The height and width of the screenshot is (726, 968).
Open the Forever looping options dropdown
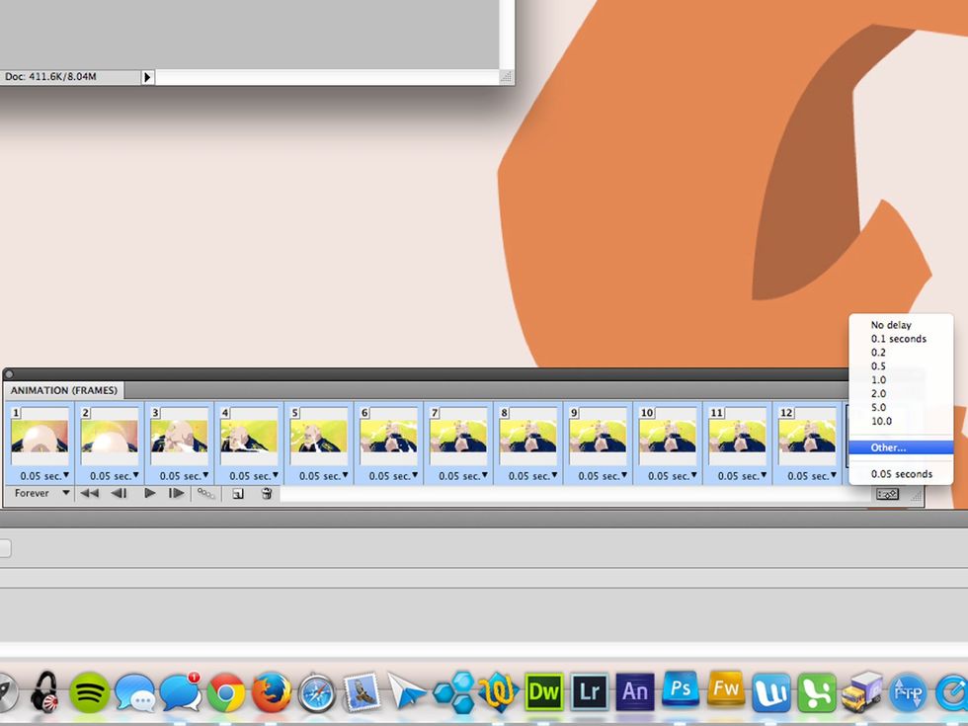[x=40, y=493]
